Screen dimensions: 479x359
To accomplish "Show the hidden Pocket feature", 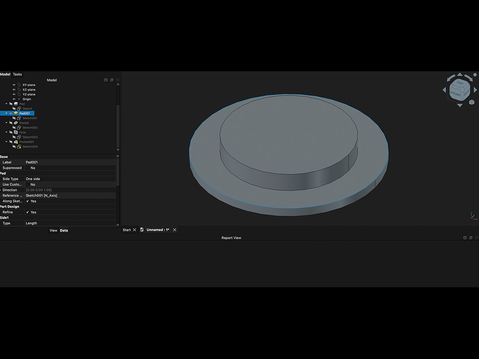I will click(x=11, y=123).
